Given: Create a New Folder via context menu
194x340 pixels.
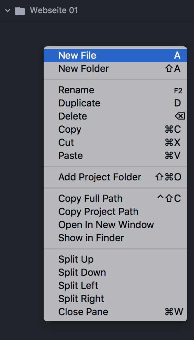Looking at the screenshot, I should coord(115,69).
